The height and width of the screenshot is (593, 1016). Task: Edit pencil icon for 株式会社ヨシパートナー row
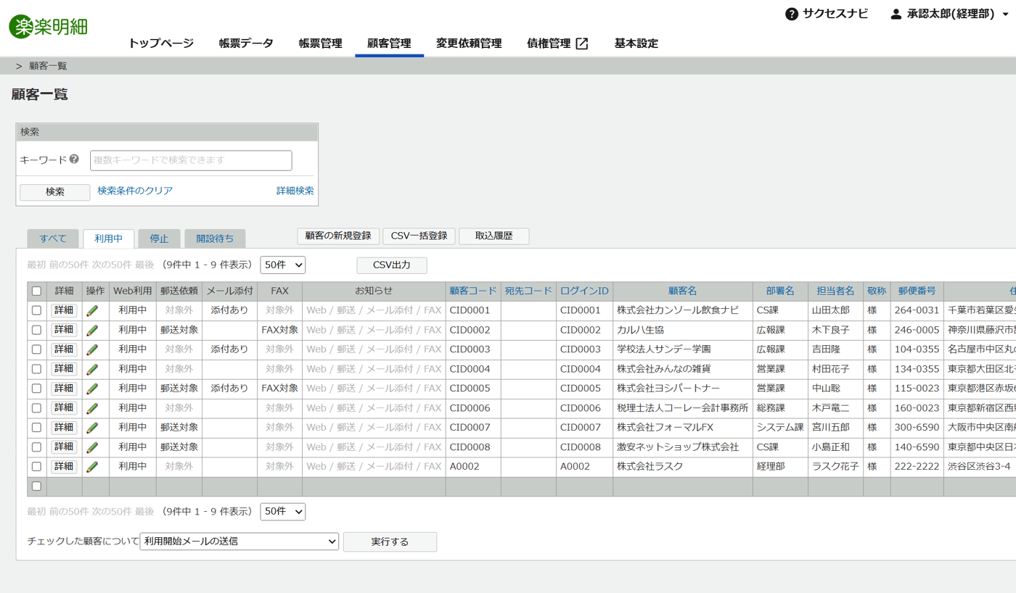[x=92, y=389]
